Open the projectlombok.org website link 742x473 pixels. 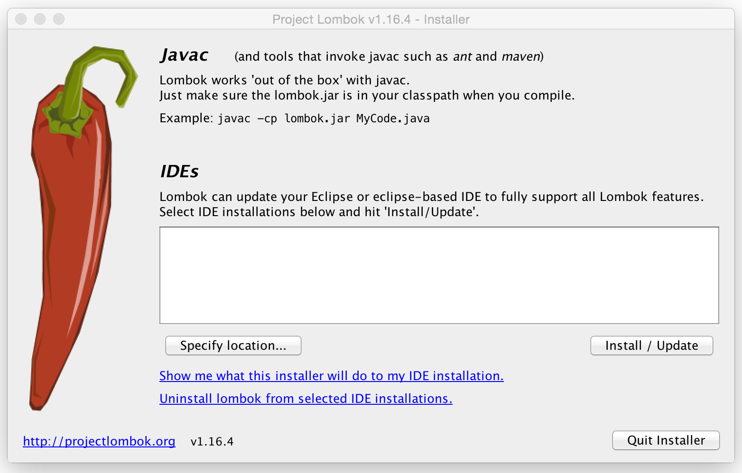pyautogui.click(x=99, y=441)
